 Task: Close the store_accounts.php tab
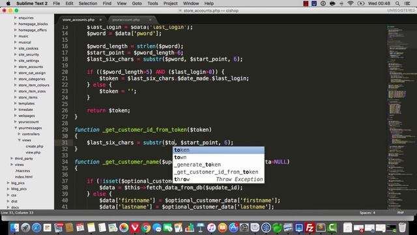100,20
